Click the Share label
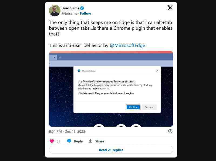Viewport: 216px width, 161px height. [x=100, y=141]
